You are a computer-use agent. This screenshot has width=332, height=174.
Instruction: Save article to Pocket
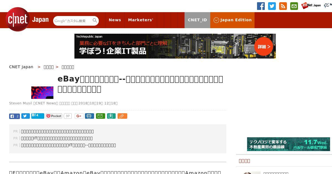54,116
